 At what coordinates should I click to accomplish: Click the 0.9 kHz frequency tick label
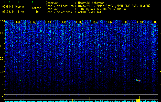coord(2,59)
